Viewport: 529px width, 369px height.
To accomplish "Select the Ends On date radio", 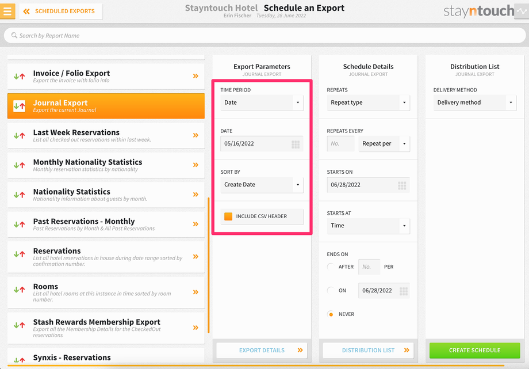I will point(331,290).
